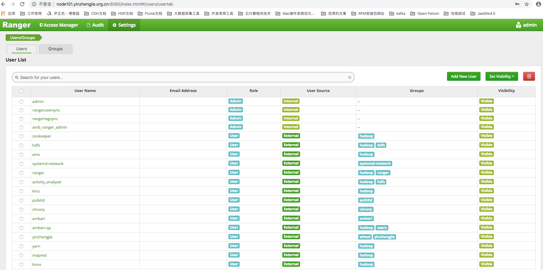Open the Open-Falcon bookmark folder
Image resolution: width=543 pixels, height=270 pixels.
click(425, 13)
